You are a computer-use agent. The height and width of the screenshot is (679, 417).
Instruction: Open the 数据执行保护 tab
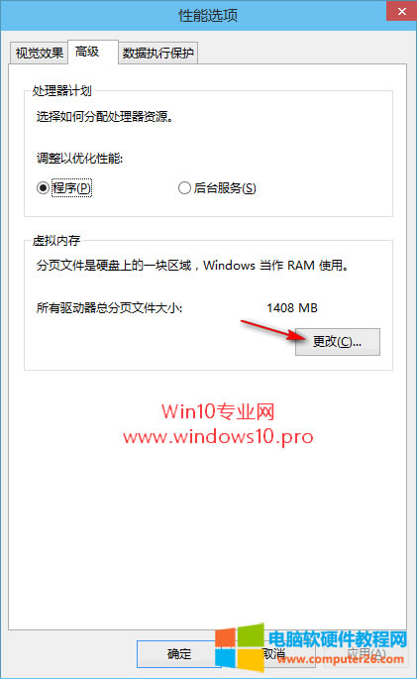(x=157, y=53)
